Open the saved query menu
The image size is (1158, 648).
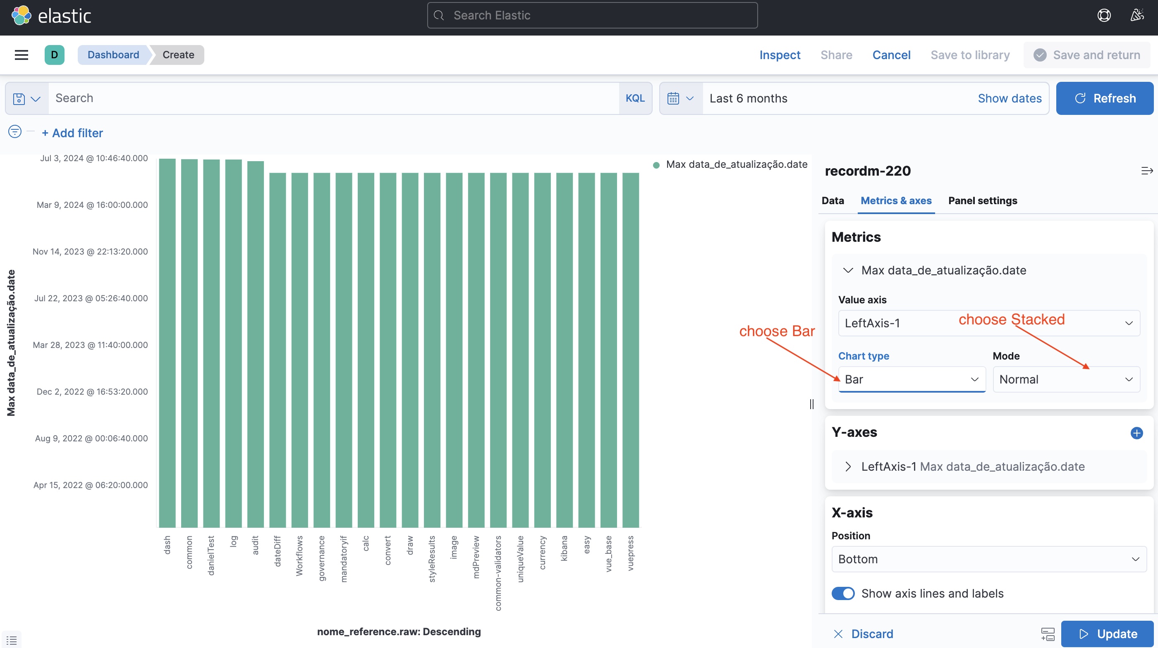(x=27, y=98)
